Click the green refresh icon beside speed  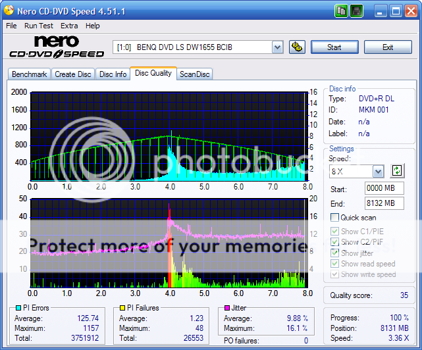[x=396, y=171]
